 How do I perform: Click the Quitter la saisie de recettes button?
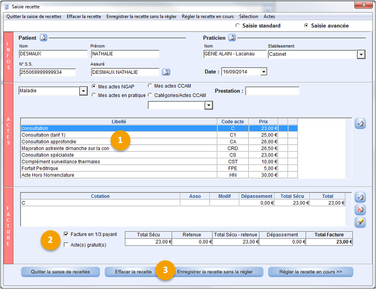(61, 272)
